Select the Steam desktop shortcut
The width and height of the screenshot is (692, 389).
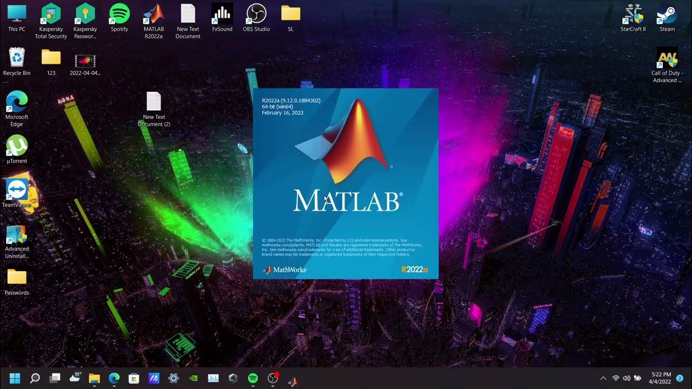pos(667,18)
